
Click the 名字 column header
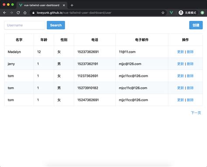pyautogui.click(x=19, y=40)
